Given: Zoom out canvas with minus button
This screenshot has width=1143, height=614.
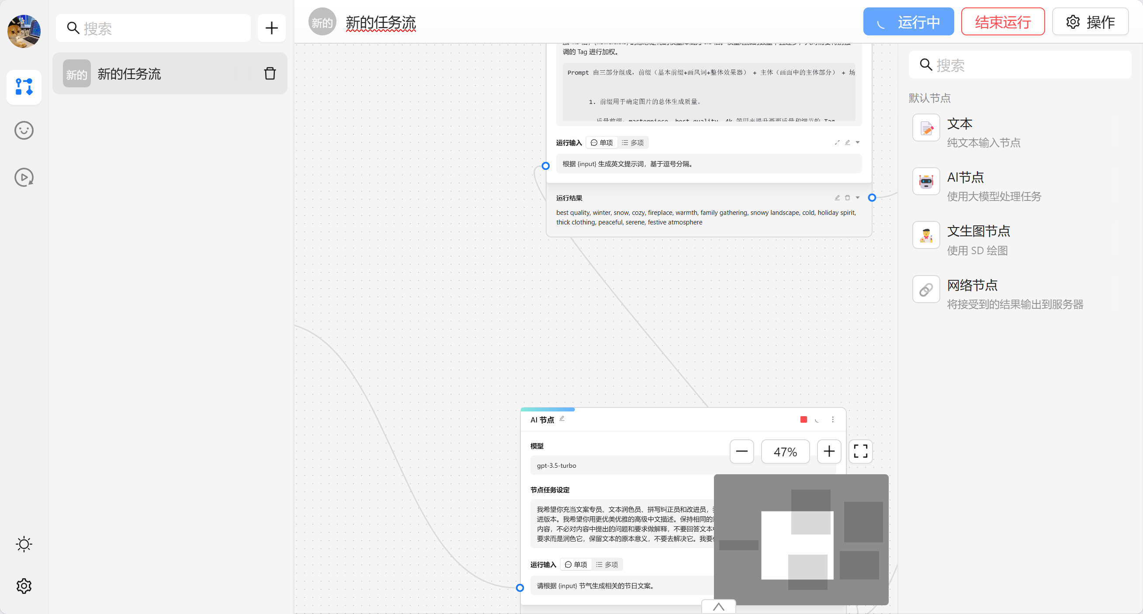Looking at the screenshot, I should pos(741,451).
